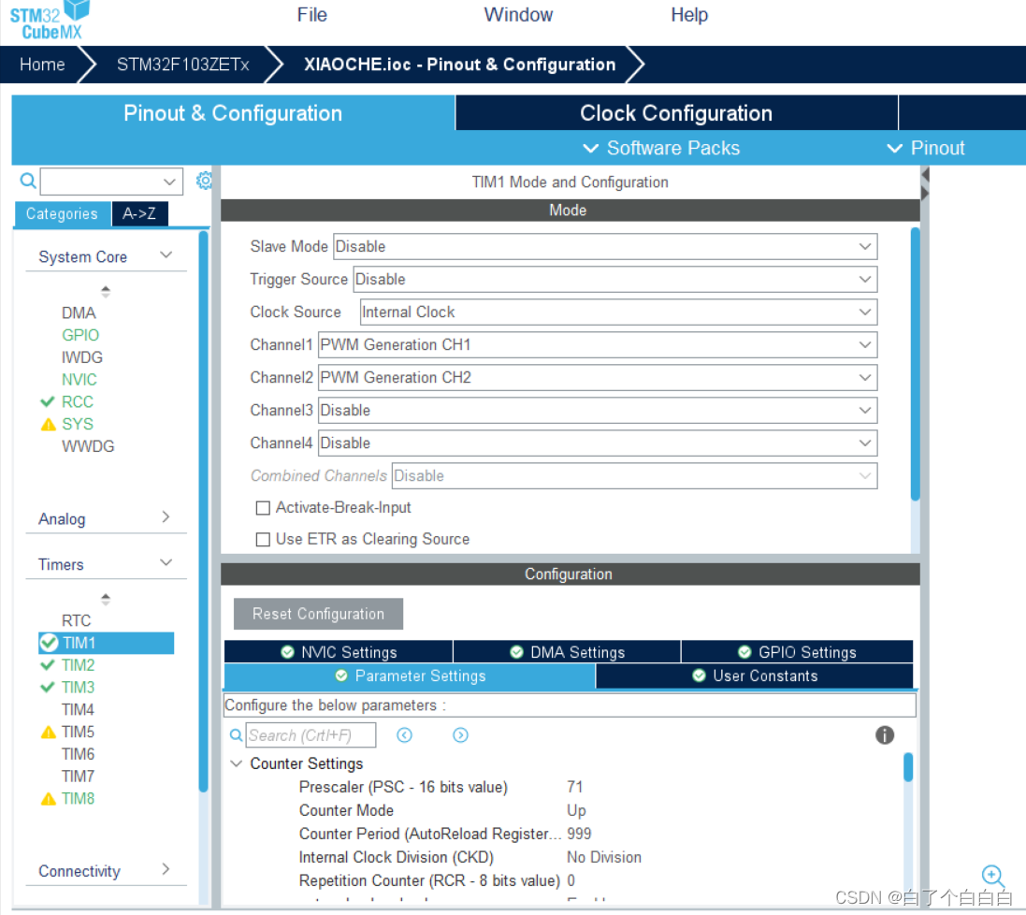
Task: Check Use ETR as Clearing Source
Action: point(263,539)
